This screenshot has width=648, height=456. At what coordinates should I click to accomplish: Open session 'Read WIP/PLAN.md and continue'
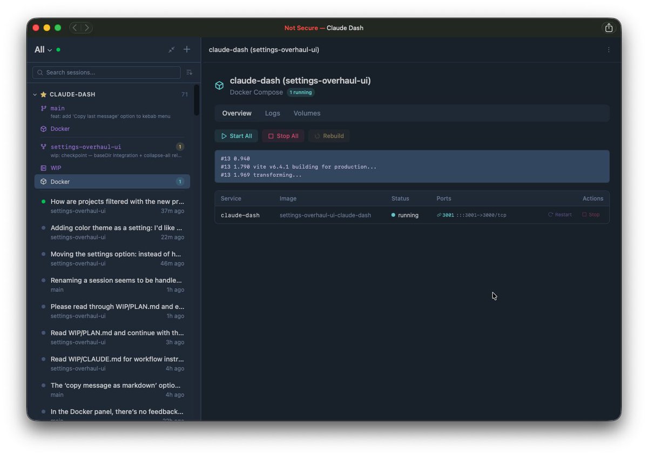click(x=112, y=337)
